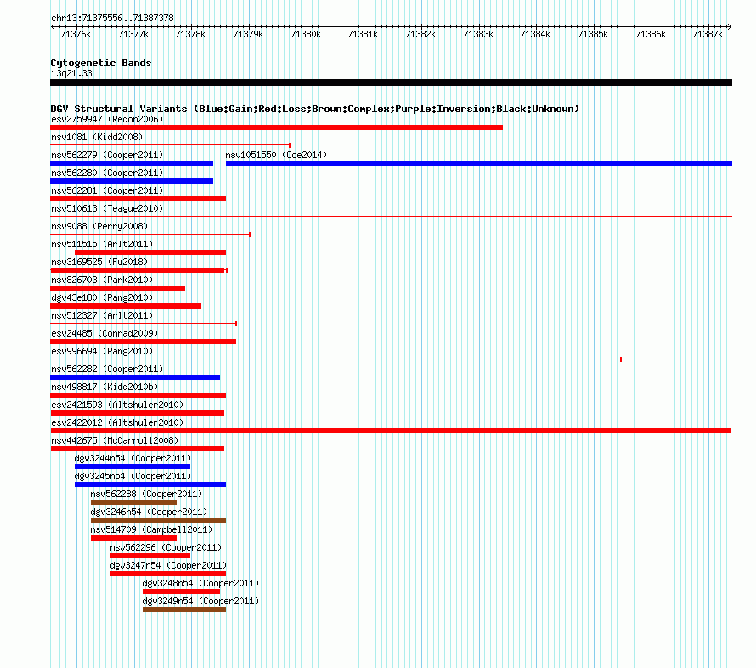Select the blue bar of dgv3244n54
Screen dimensions: 756x668
(133, 467)
